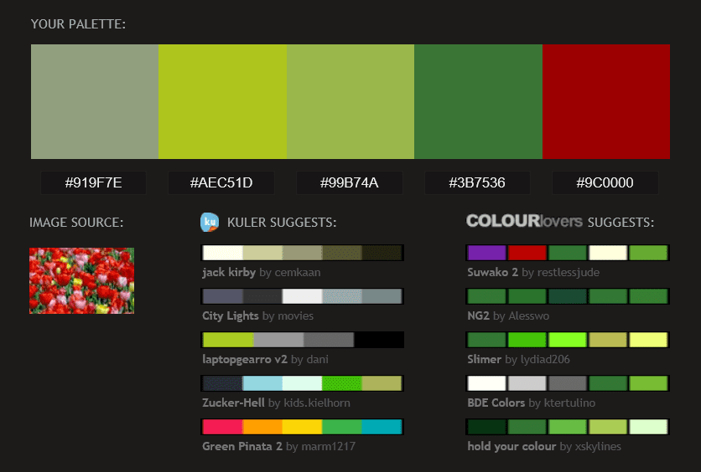The height and width of the screenshot is (472, 701).
Task: Click author name xskylines
Action: click(x=598, y=446)
